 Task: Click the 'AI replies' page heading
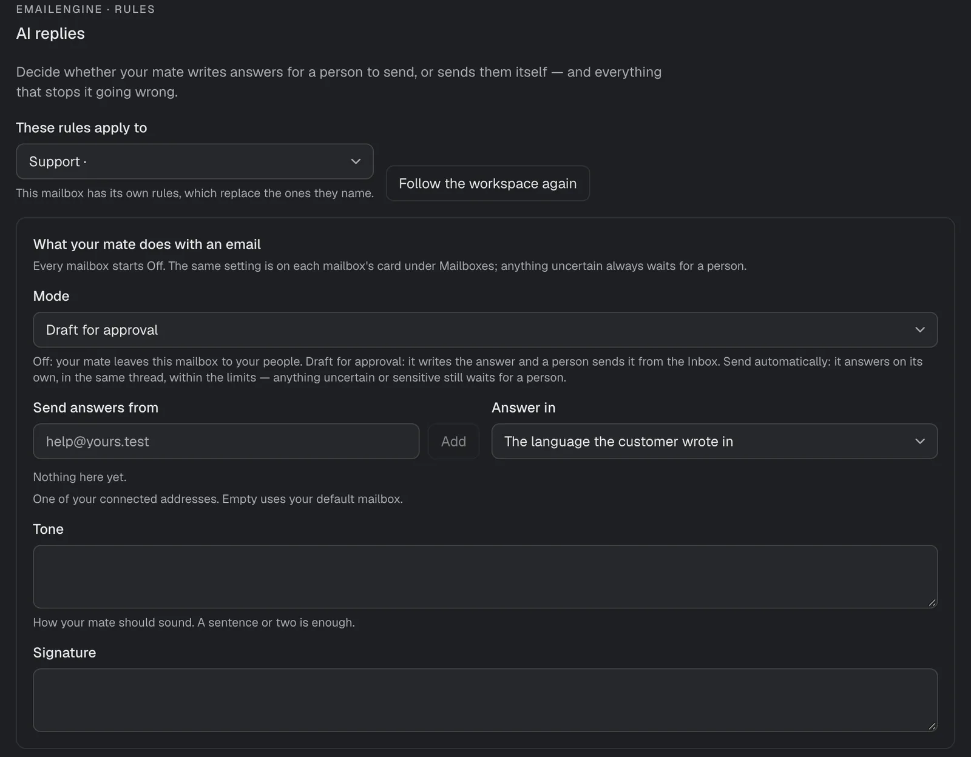tap(50, 33)
